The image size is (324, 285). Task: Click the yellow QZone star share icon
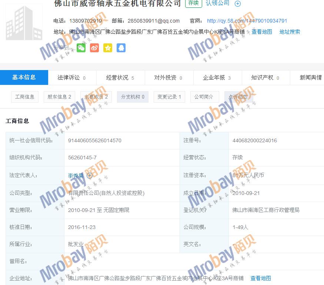tap(108, 48)
